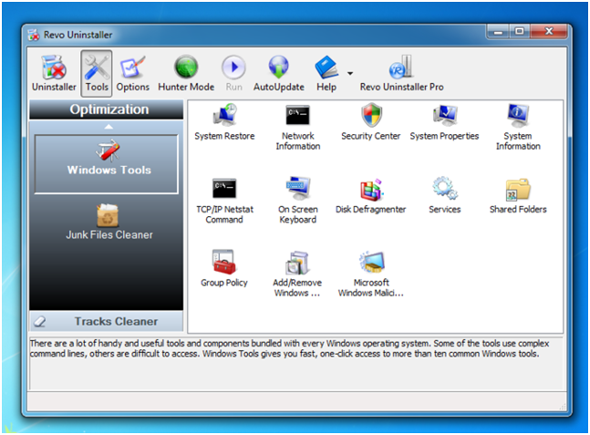The height and width of the screenshot is (435, 590).
Task: Click the Windows Tools description text area
Action: point(297,363)
